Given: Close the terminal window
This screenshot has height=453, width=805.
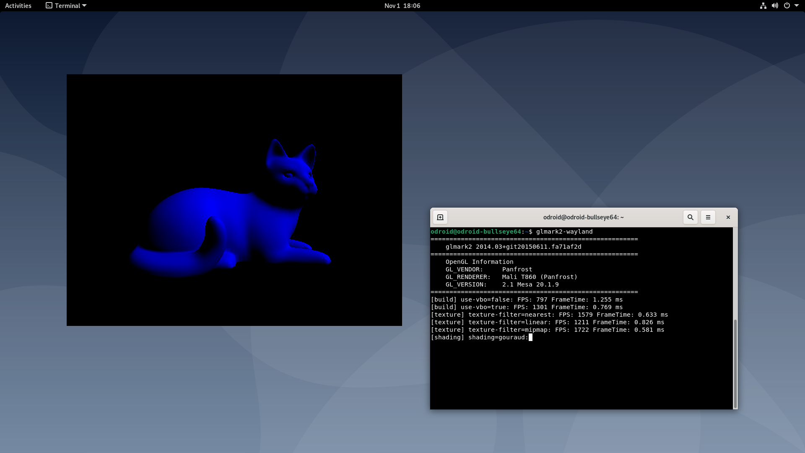Looking at the screenshot, I should pos(728,217).
